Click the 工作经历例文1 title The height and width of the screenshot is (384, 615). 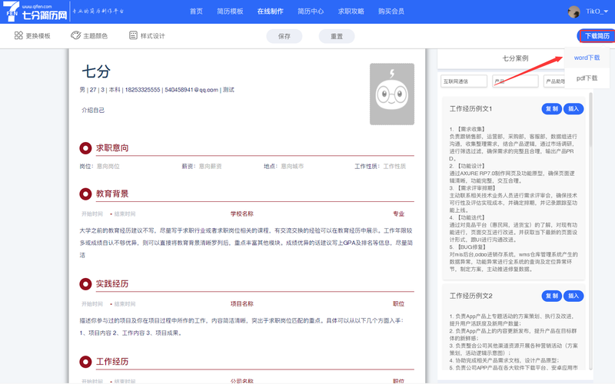470,108
